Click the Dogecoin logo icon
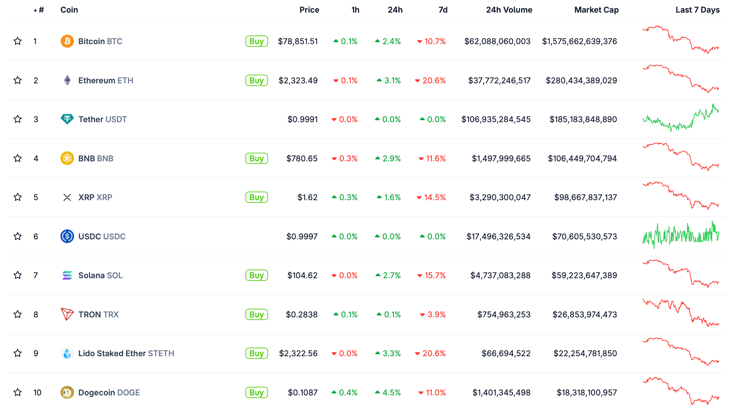 67,392
